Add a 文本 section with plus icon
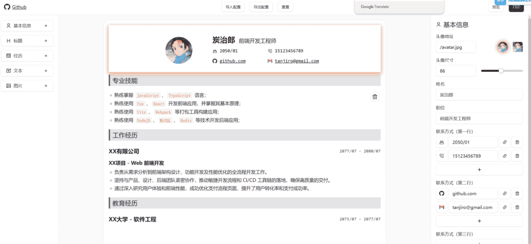Image resolution: width=531 pixels, height=244 pixels. tap(46, 71)
